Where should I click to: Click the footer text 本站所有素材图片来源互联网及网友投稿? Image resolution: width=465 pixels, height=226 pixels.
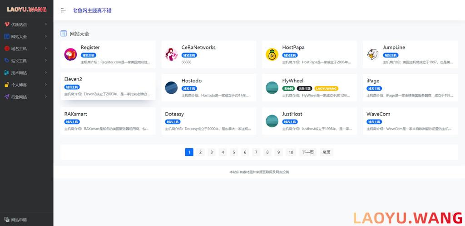tap(259, 172)
